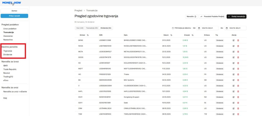This screenshot has height=116, width=262.
Task: Open the Do end date picker field
Action: pos(235,28)
